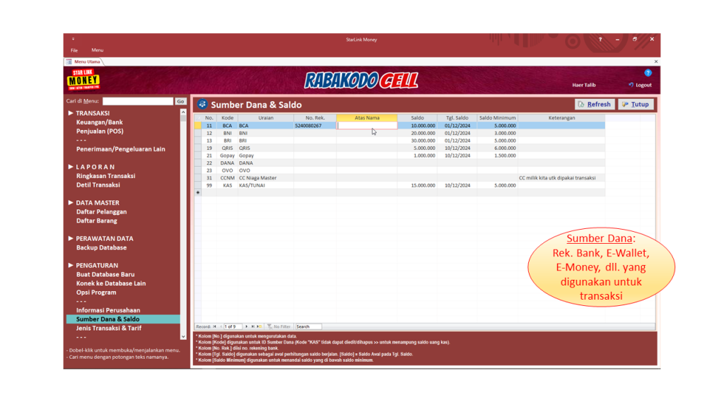Select Daftar Barang in the sidebar

coord(96,220)
